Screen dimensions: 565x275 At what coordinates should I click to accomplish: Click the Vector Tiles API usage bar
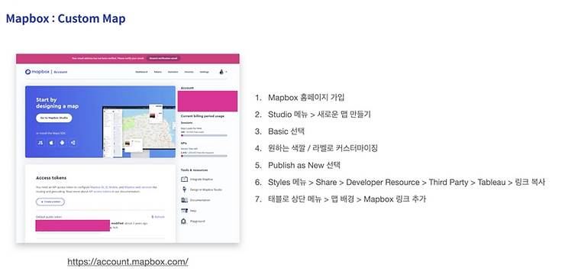[204, 156]
